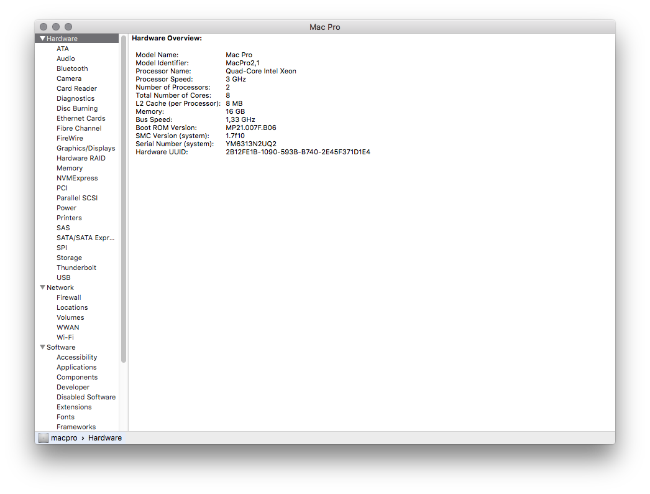Select macpro in the path bar
Viewport: 650px width, 494px height.
pos(64,438)
